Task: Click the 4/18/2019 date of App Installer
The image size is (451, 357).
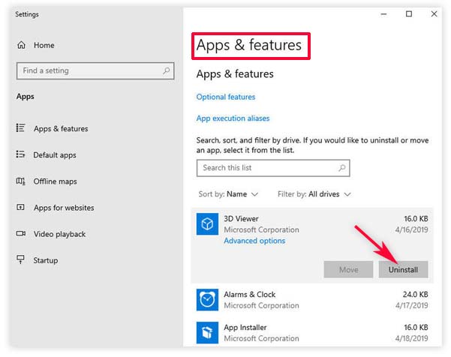Action: tap(411, 338)
